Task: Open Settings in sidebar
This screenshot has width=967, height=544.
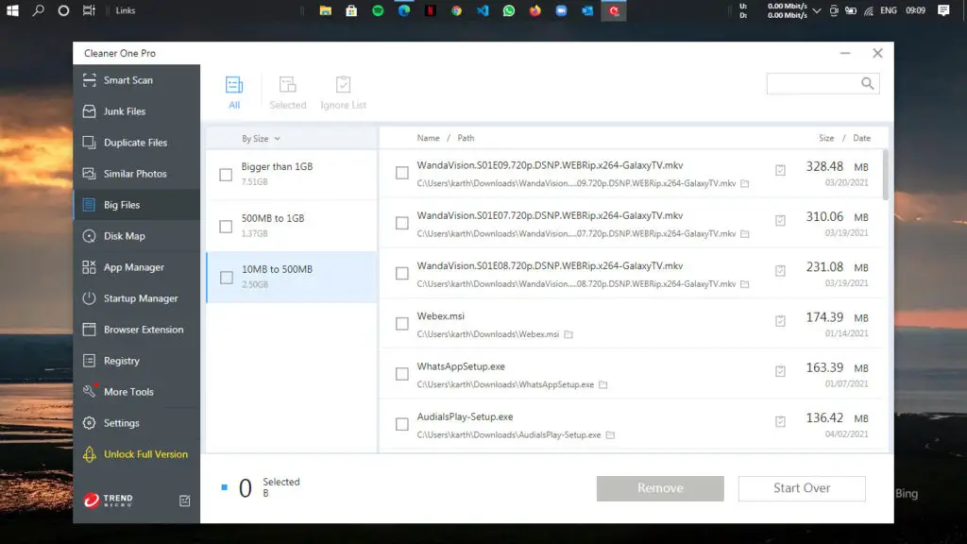Action: [136, 423]
